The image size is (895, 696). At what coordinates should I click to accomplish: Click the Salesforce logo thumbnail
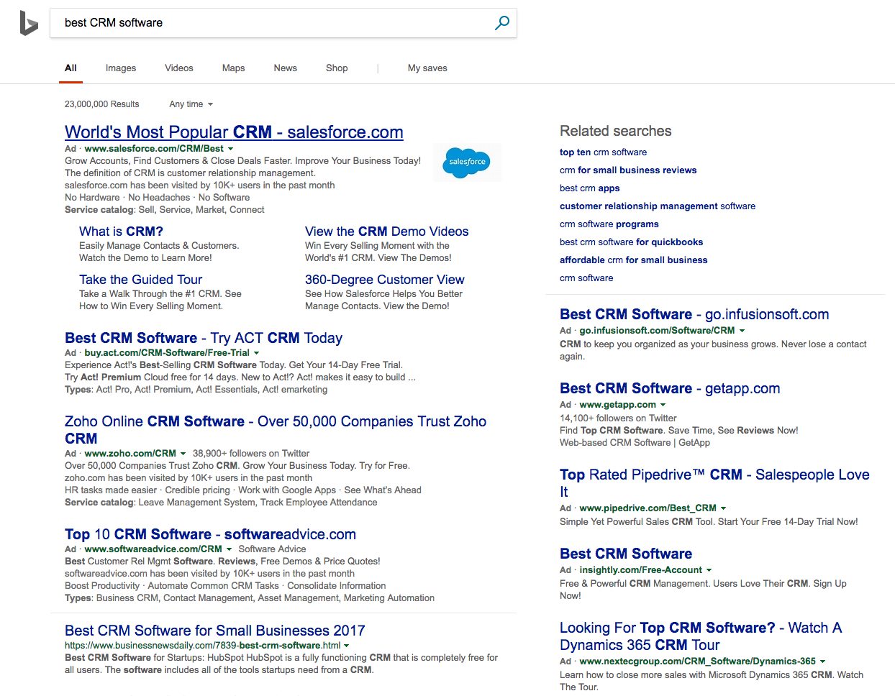466,162
